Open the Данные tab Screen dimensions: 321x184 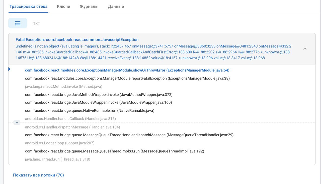point(116,6)
